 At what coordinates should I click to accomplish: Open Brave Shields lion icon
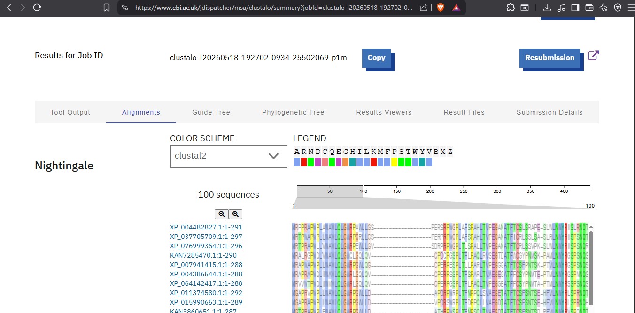[x=440, y=8]
